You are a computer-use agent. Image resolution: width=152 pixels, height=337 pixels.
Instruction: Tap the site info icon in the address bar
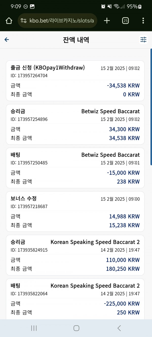[x=24, y=21]
